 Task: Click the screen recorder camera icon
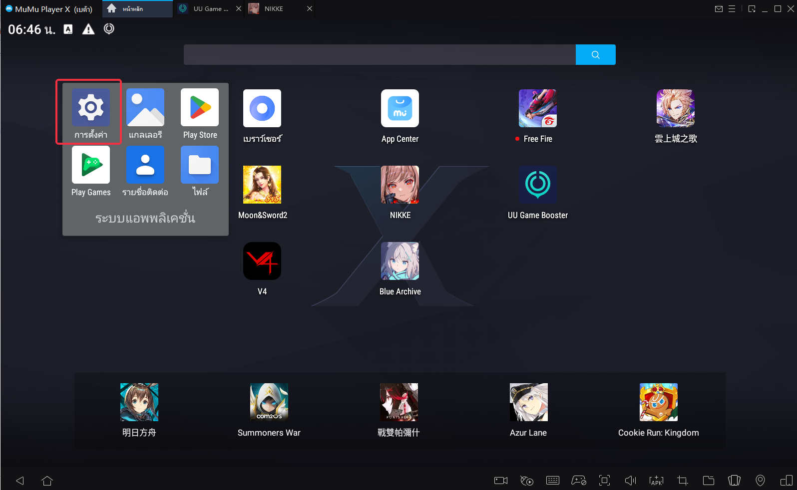(x=500, y=481)
